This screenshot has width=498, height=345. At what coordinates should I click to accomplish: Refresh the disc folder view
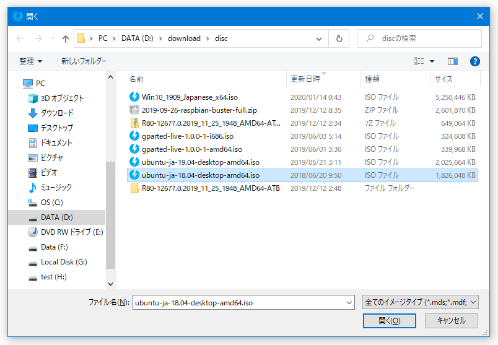coord(339,38)
